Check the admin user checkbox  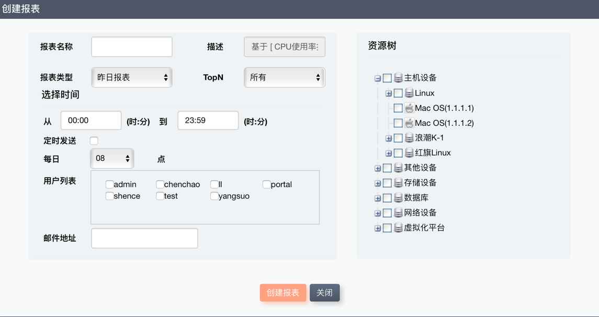[109, 184]
